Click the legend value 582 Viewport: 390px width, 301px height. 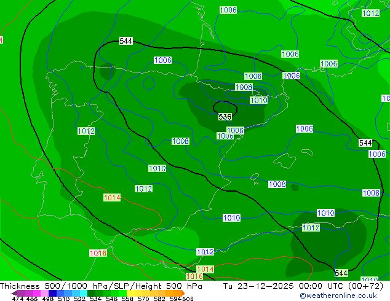click(x=159, y=299)
